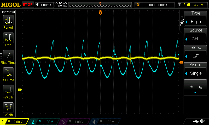
Task: Select the +Width measurement icon
Action: pyautogui.click(x=8, y=90)
